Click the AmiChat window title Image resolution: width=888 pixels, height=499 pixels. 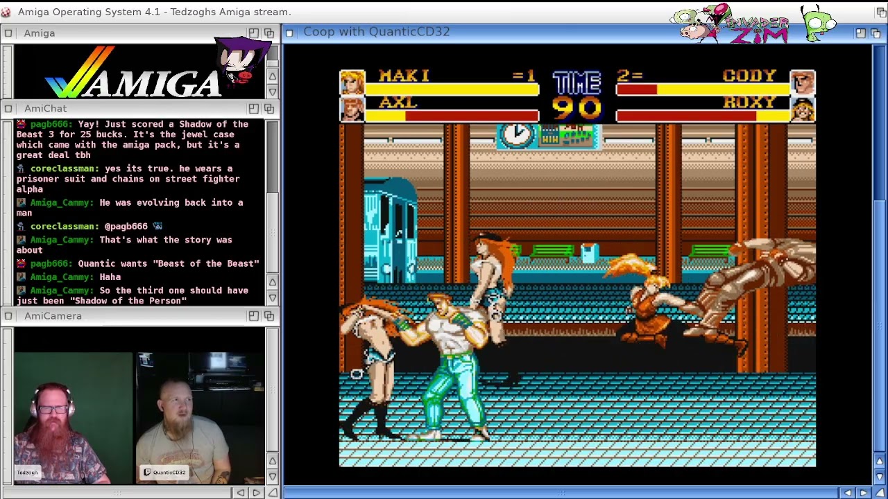[46, 109]
